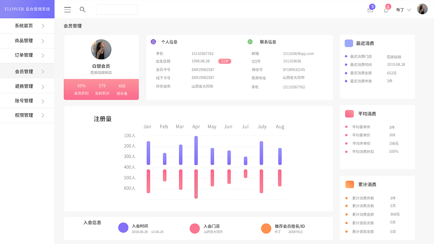This screenshot has width=434, height=244.
Task: Select the pink 入会门店 circle icon
Action: tap(195, 228)
